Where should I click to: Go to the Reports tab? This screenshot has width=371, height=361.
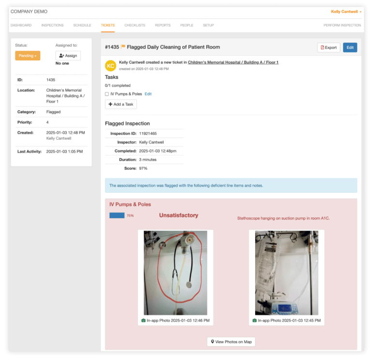click(x=162, y=25)
